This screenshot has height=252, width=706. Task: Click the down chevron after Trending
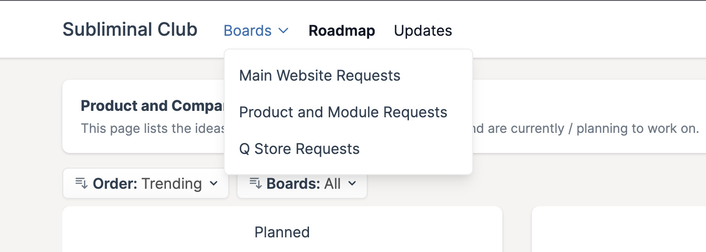214,184
